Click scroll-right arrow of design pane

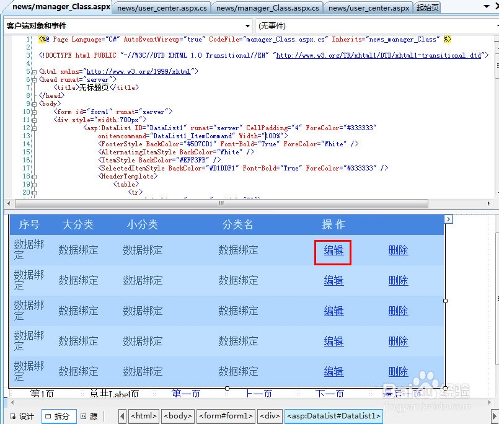pyautogui.click(x=489, y=403)
